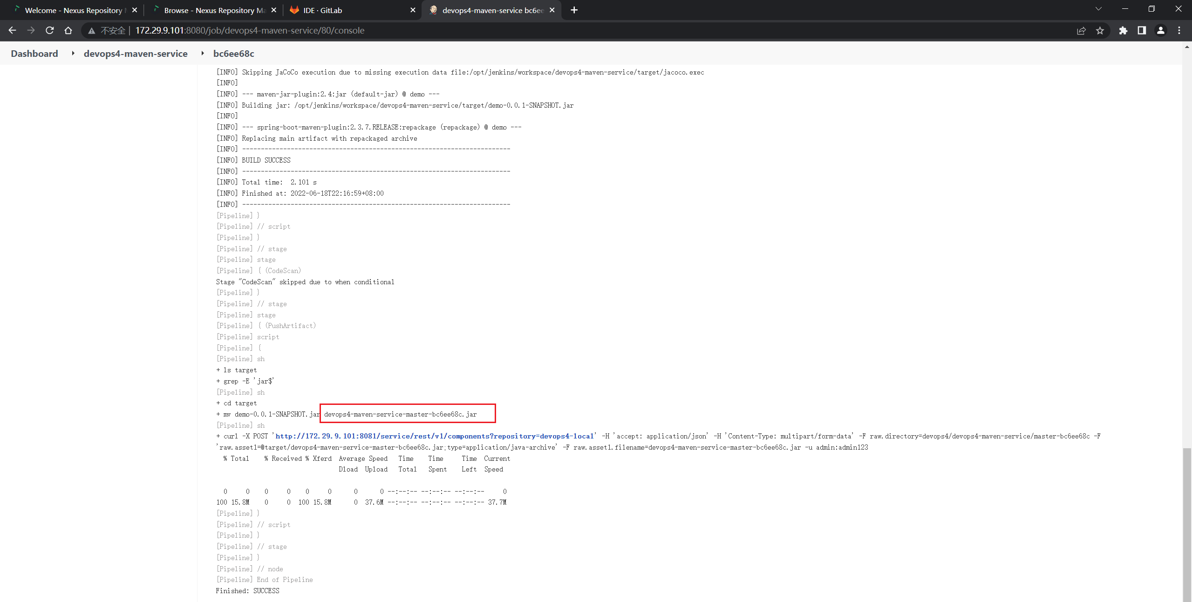The image size is (1192, 602).
Task: Open the Chrome three-dot menu
Action: pyautogui.click(x=1179, y=30)
